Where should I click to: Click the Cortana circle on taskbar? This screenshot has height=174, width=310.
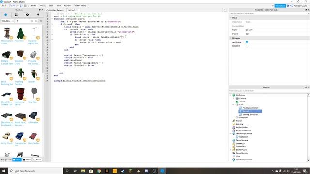pos(67,171)
